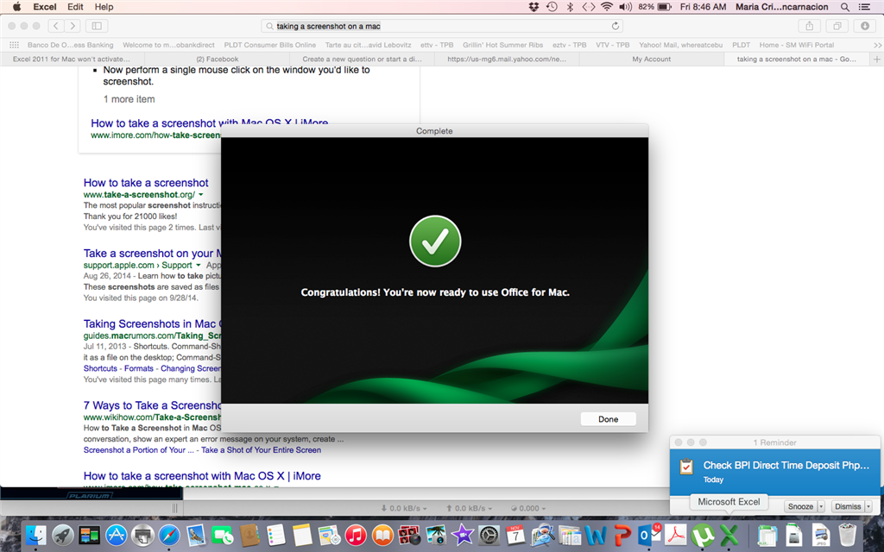Viewport: 884px width, 552px height.
Task: Click the Bluetooth status icon
Action: pyautogui.click(x=570, y=7)
